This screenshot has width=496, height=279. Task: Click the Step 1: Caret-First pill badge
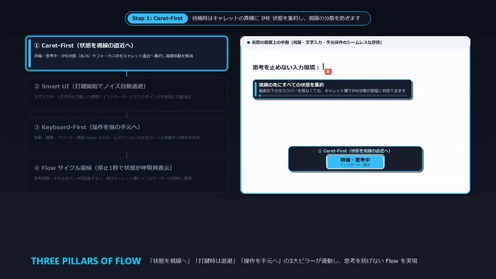click(x=157, y=19)
